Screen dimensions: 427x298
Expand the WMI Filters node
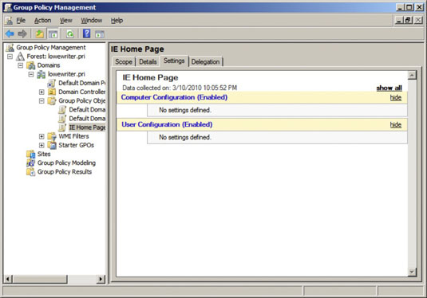click(42, 136)
